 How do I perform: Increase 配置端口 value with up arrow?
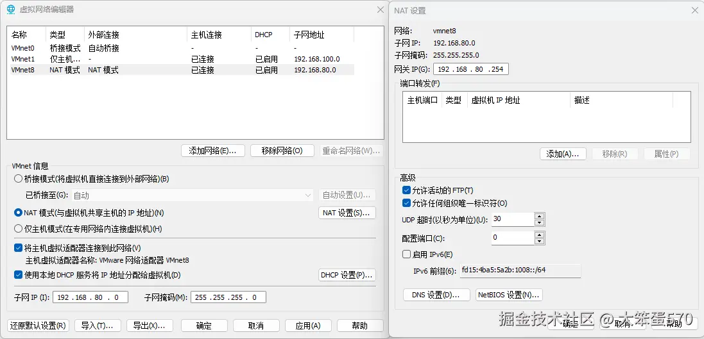(x=540, y=235)
